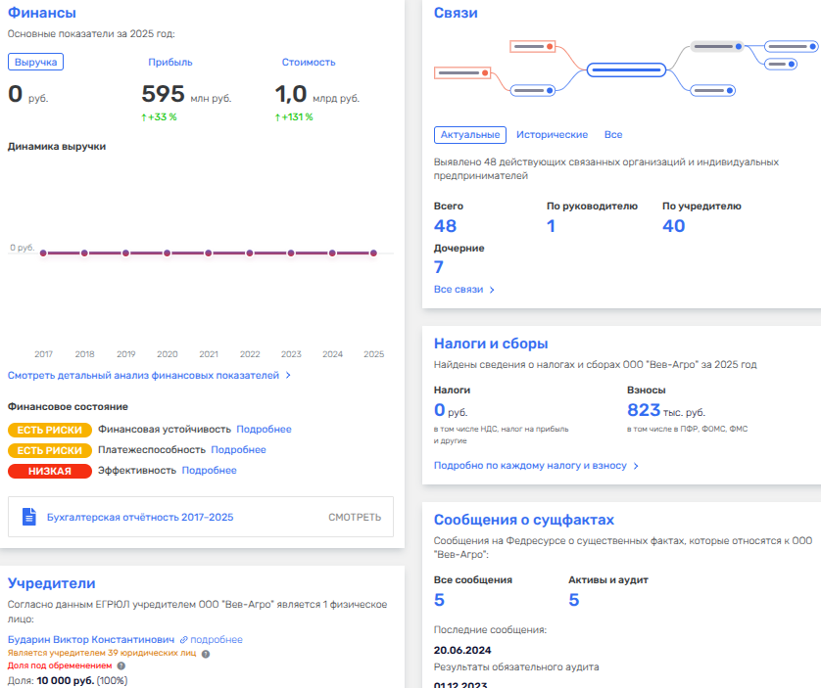Viewport: 821px width, 688px height.
Task: Click the chevron after Все связи
Action: pos(492,290)
